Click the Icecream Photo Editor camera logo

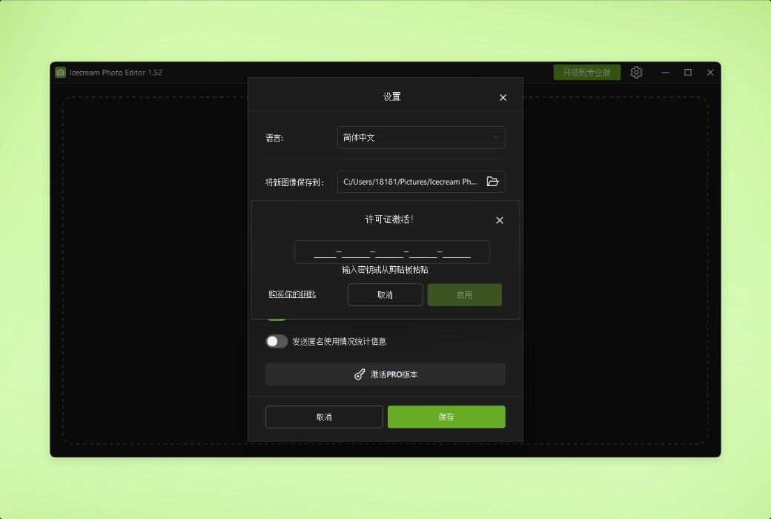point(60,72)
